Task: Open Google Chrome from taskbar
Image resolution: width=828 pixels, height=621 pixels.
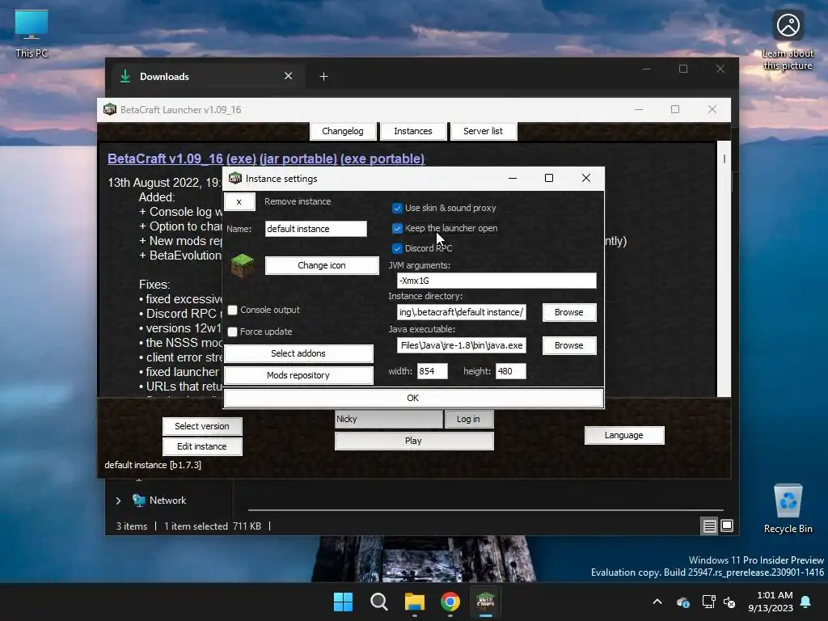Action: click(x=450, y=602)
